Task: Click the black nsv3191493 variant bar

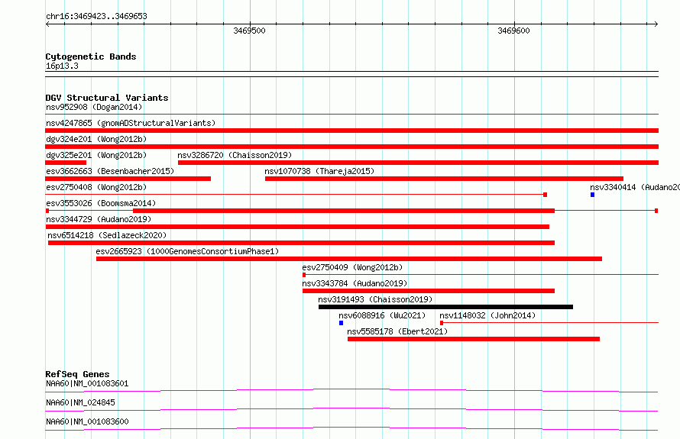Action: 445,307
